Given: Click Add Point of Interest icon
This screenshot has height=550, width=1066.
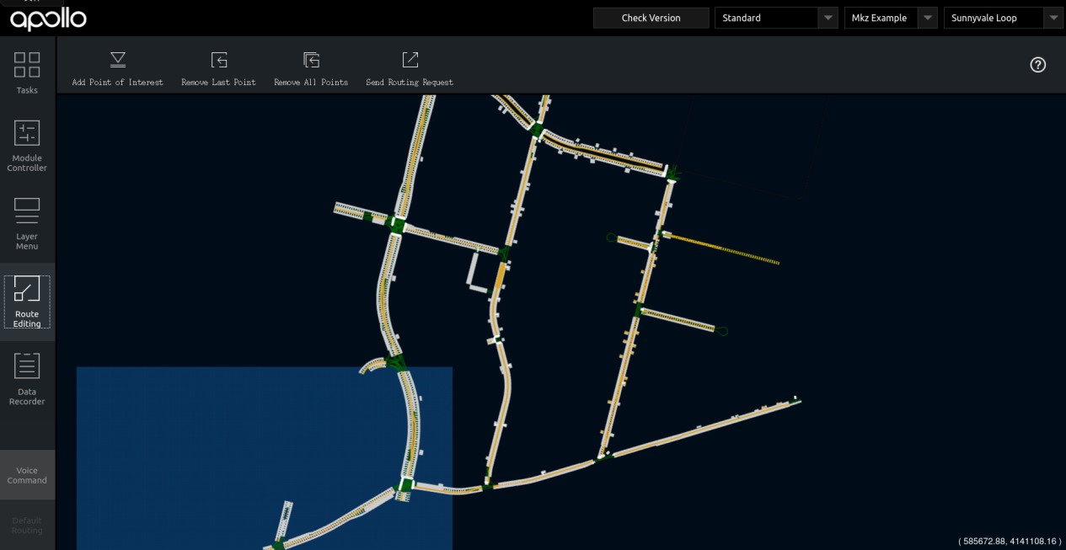Looking at the screenshot, I should [x=118, y=60].
